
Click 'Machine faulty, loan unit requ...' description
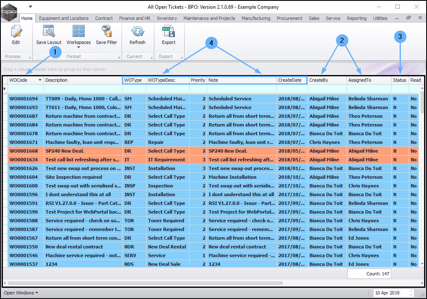tap(82, 142)
